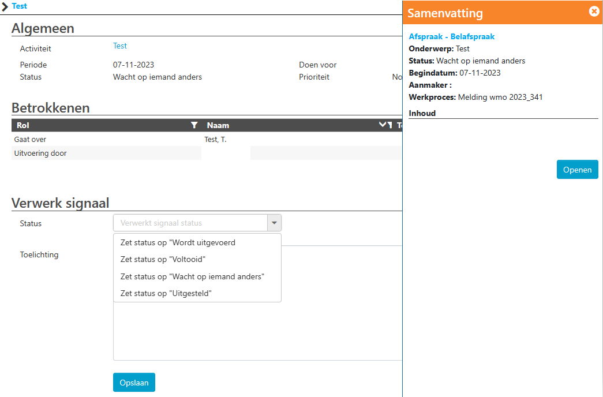This screenshot has width=603, height=397.
Task: Click the arrow icon beside Test breadcrumb
Action: click(5, 6)
